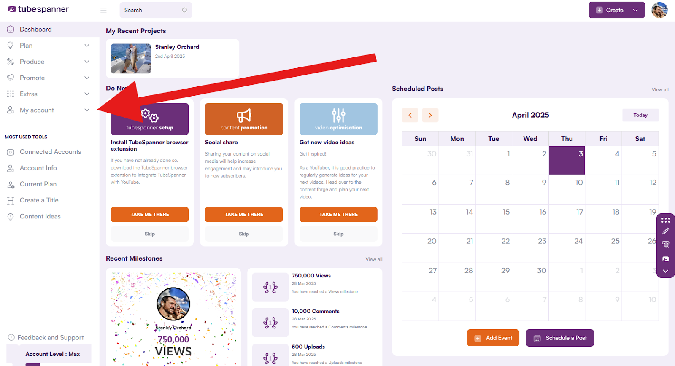Viewport: 675px width, 366px height.
Task: Click the Current Plan icon
Action: click(11, 184)
